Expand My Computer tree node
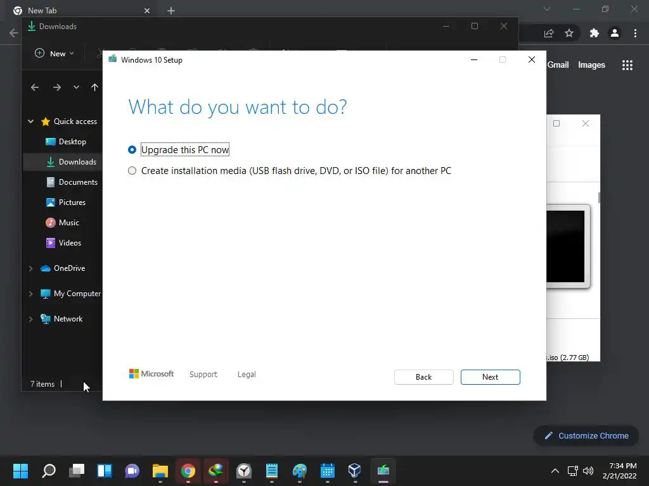 (x=30, y=294)
